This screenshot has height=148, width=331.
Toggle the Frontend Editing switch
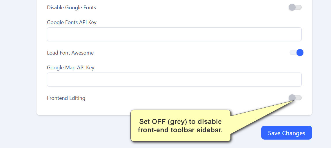tap(295, 98)
